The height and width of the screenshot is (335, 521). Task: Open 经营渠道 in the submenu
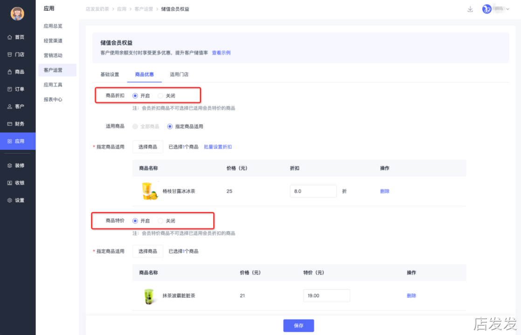[53, 40]
